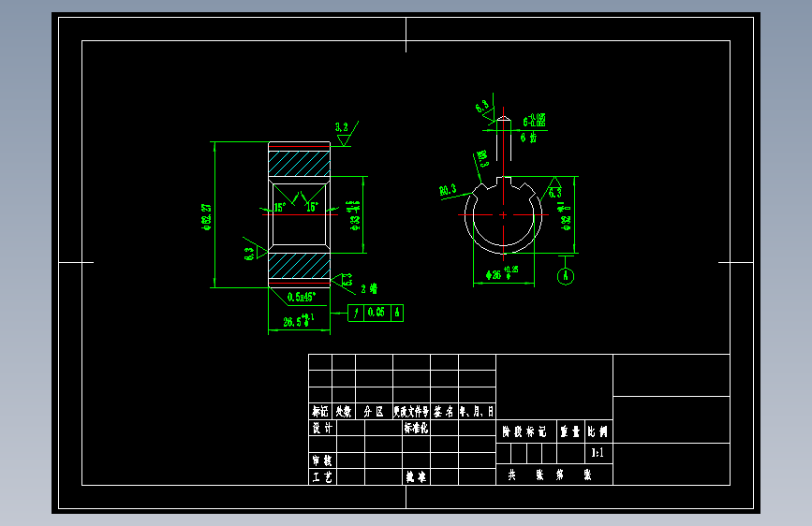Click the 审核 label in title block
The height and width of the screenshot is (526, 812).
click(322, 460)
